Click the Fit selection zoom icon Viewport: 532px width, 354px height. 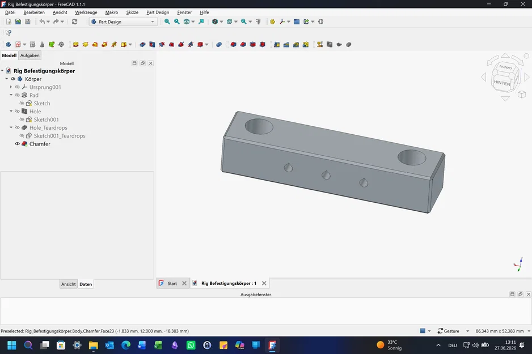point(177,22)
